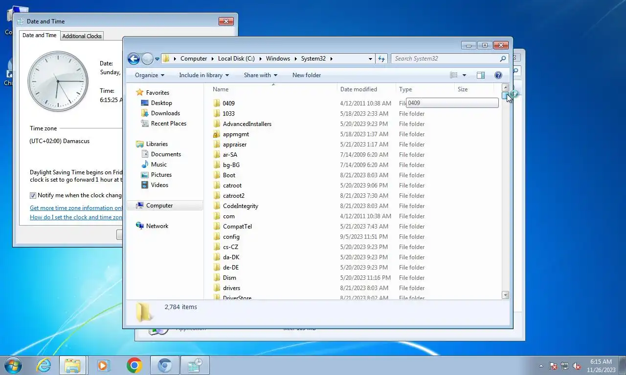This screenshot has width=626, height=375.
Task: Open Windows Media Player from taskbar
Action: point(103,365)
